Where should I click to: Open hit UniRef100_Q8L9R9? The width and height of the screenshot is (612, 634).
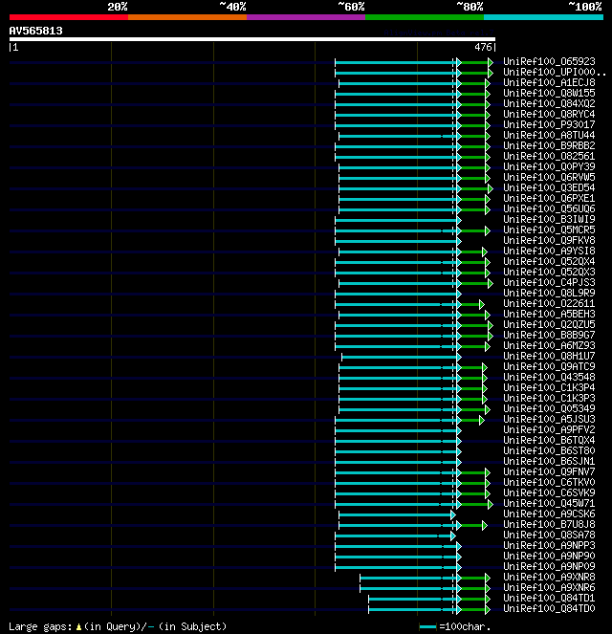(x=549, y=293)
